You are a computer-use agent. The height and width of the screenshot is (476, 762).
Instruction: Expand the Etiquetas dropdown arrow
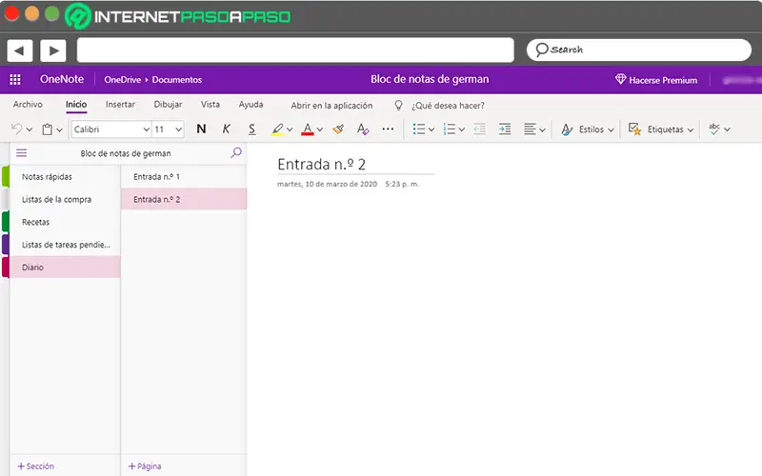[x=690, y=129]
